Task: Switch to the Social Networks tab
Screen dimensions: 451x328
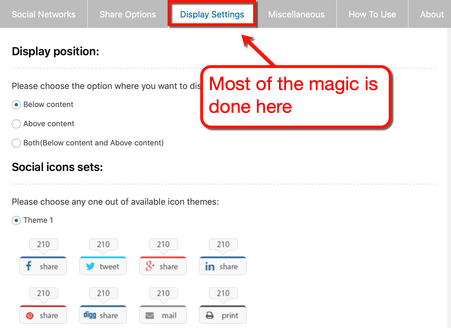Action: point(43,14)
